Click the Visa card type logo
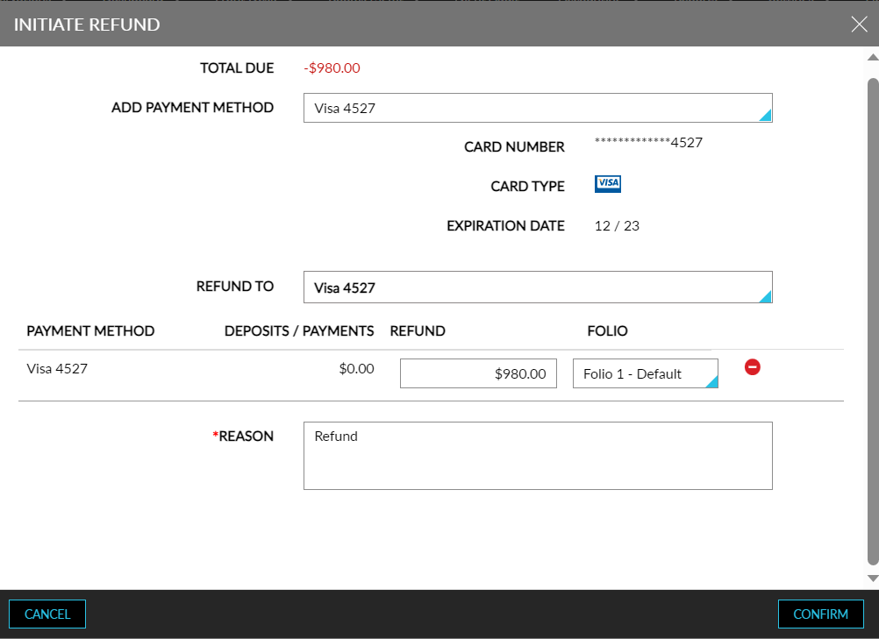 [x=607, y=184]
